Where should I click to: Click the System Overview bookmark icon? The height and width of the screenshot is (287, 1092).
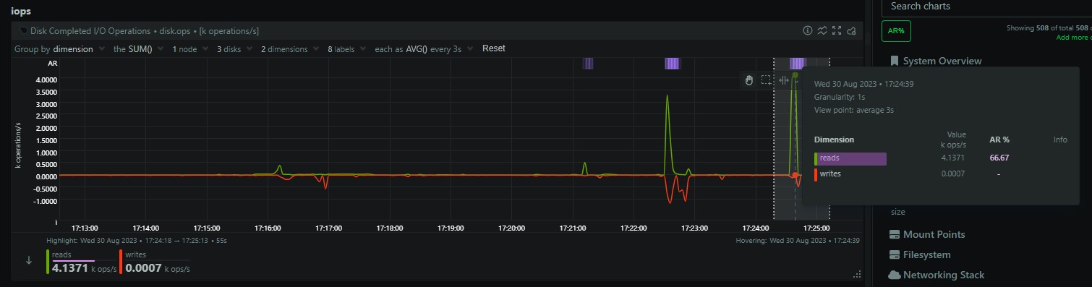coord(895,61)
